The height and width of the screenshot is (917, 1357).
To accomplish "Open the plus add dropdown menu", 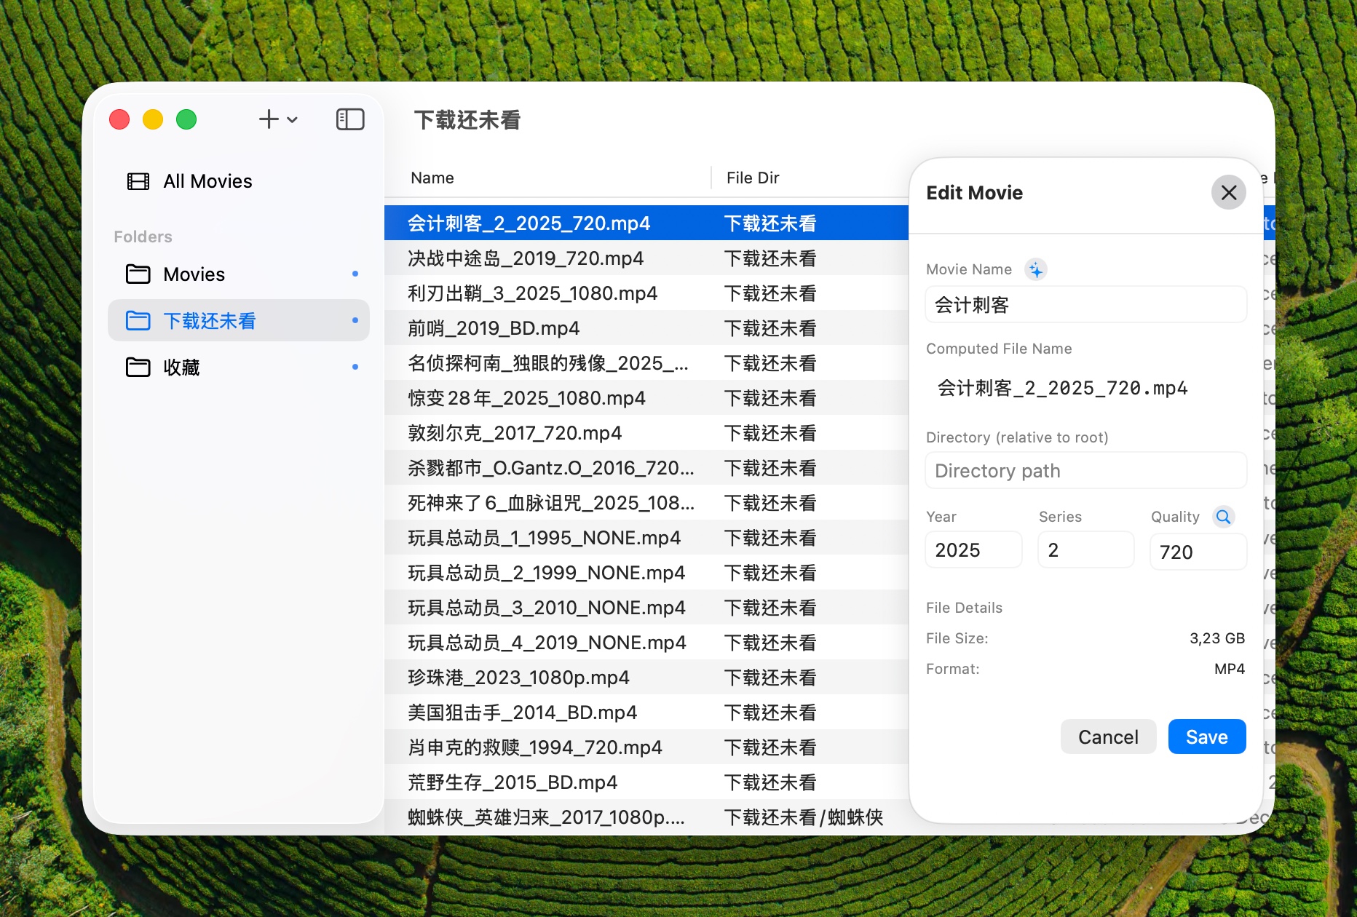I will 278,119.
